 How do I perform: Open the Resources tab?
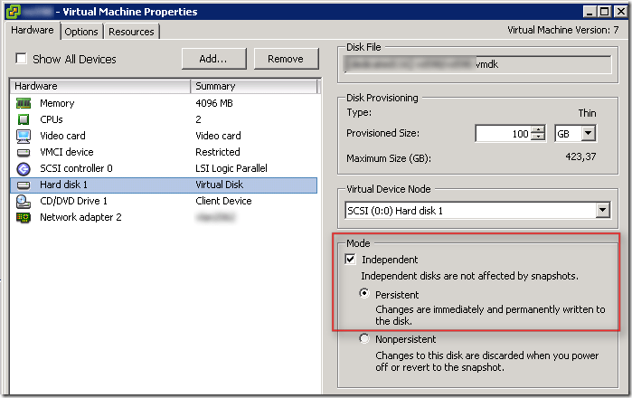point(132,31)
